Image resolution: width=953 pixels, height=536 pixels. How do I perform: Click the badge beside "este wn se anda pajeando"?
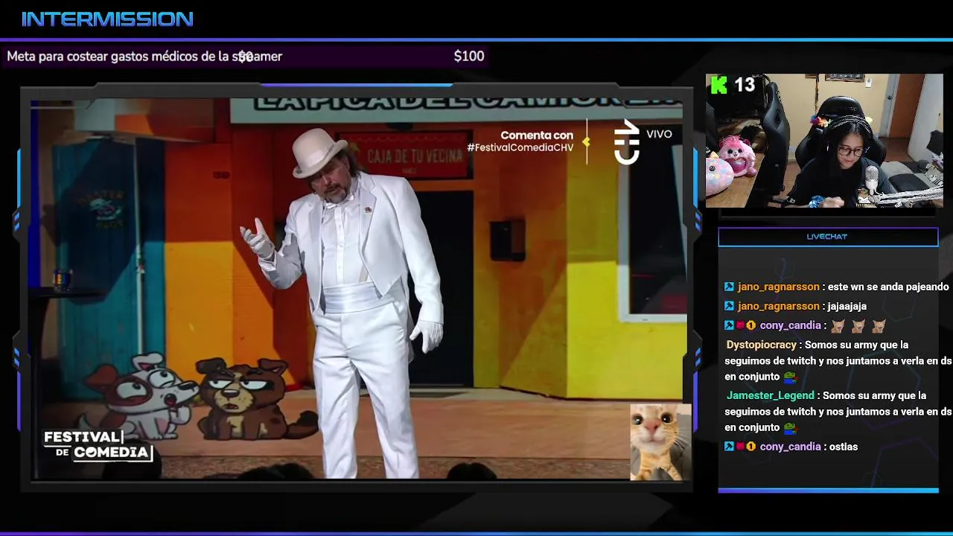click(x=730, y=287)
